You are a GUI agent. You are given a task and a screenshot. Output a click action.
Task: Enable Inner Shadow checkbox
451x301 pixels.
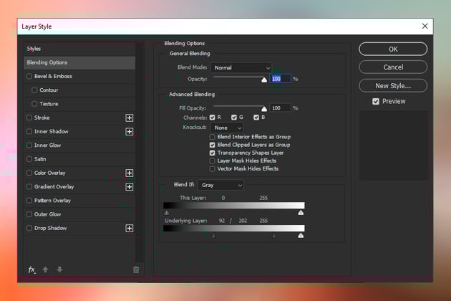point(29,132)
